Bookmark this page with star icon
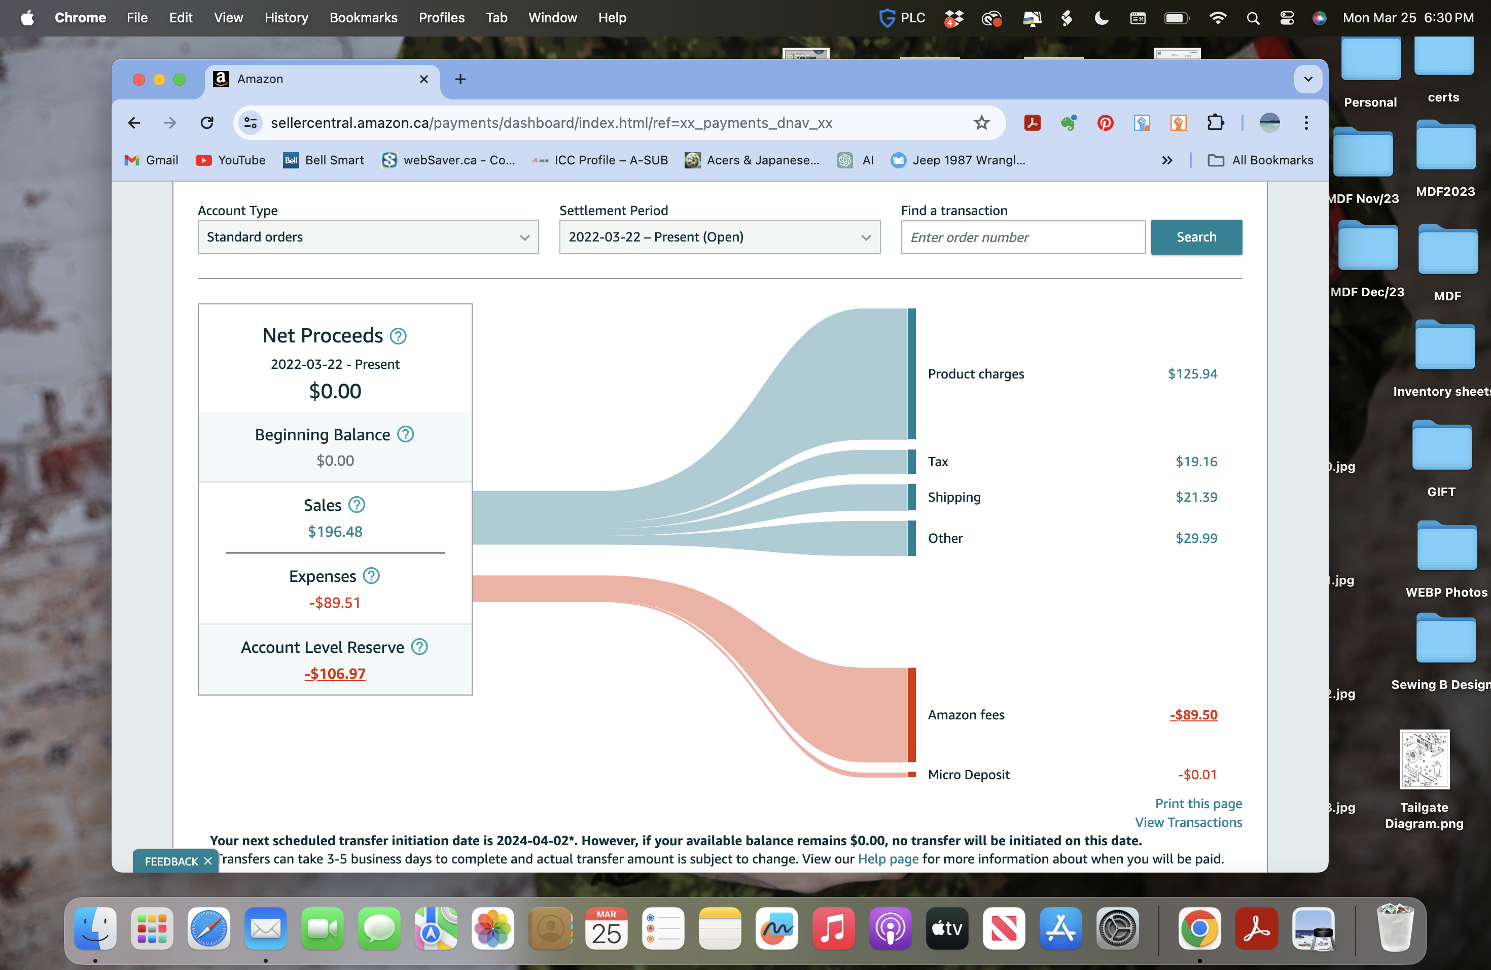 pos(981,123)
